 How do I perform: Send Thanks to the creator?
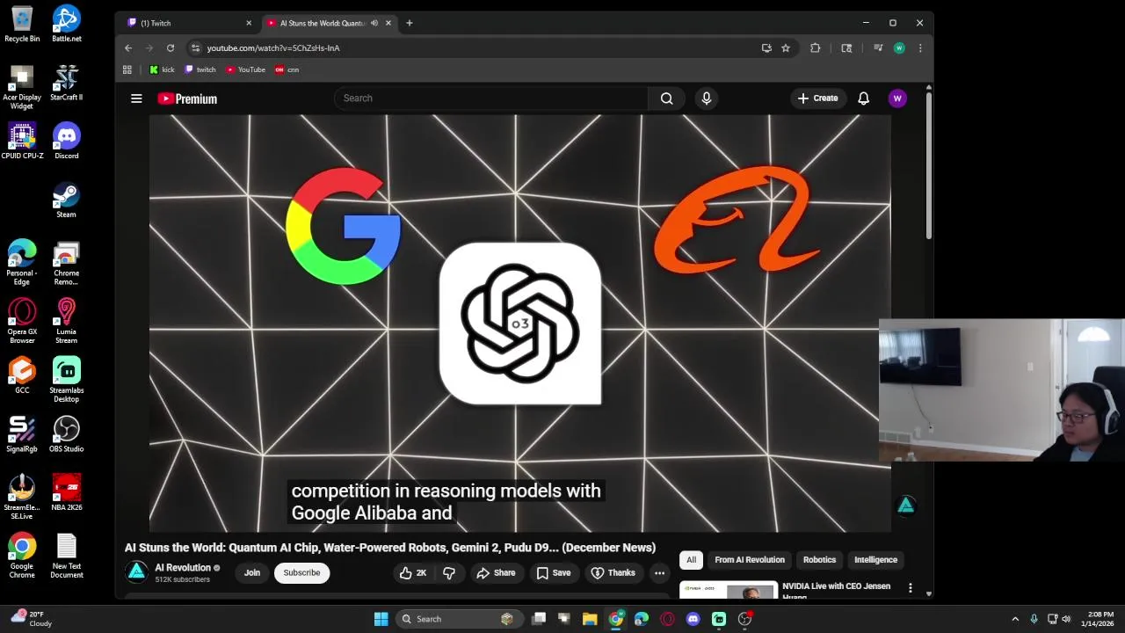(613, 572)
